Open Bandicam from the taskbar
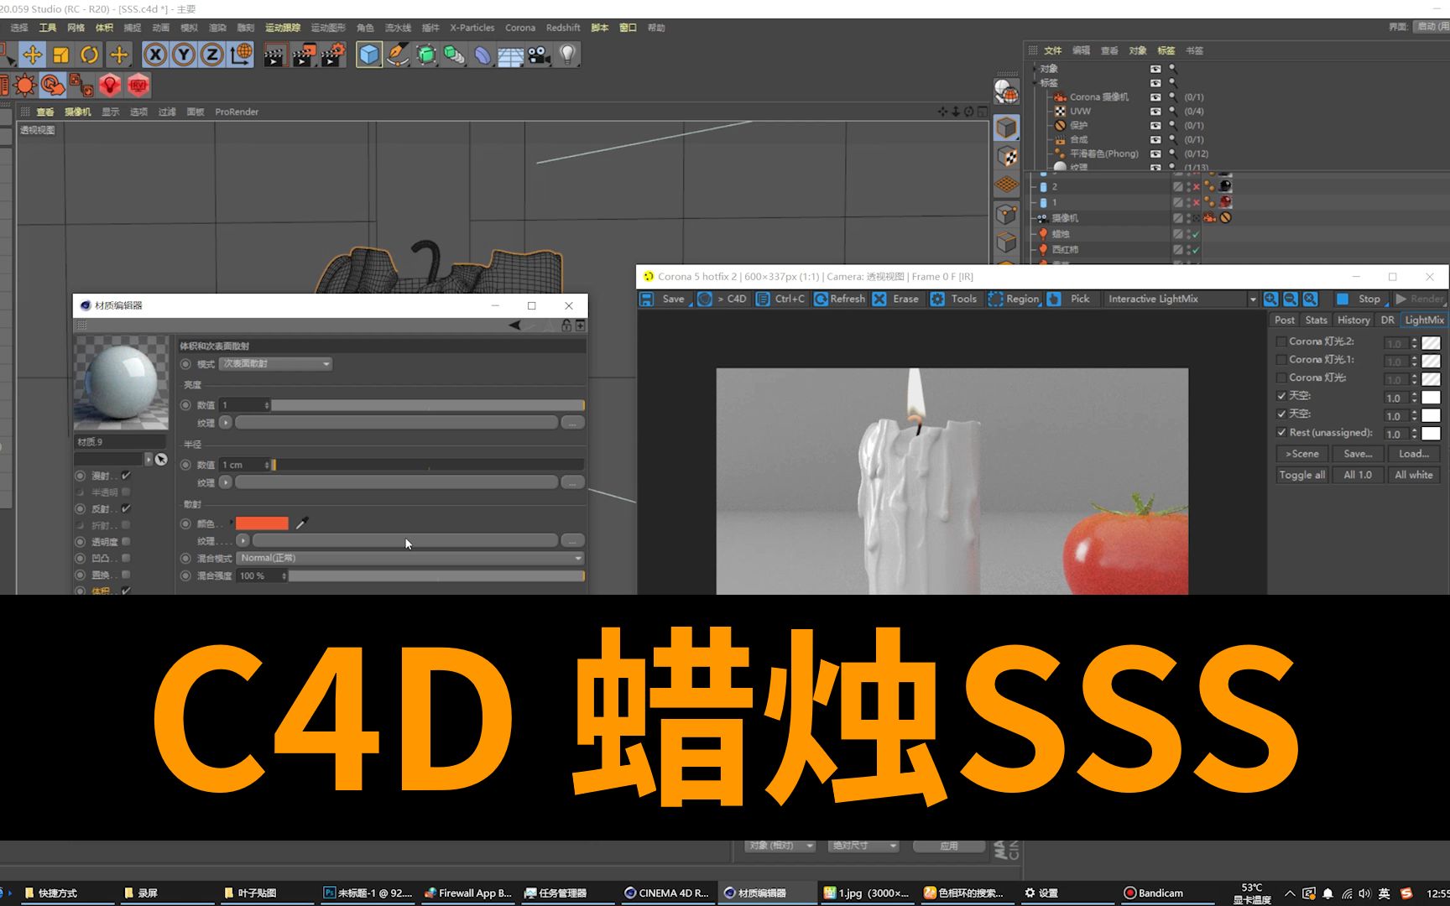This screenshot has height=906, width=1450. (x=1154, y=893)
